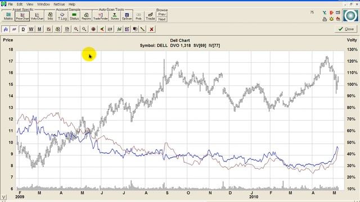The width and height of the screenshot is (360, 202).
Task: Click the 'Price' axis label
Action: tap(8, 40)
